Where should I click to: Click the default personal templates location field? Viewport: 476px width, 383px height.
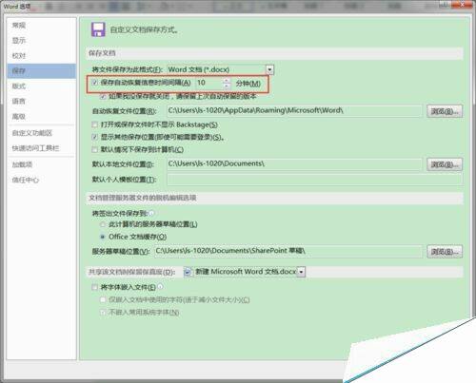[314, 180]
